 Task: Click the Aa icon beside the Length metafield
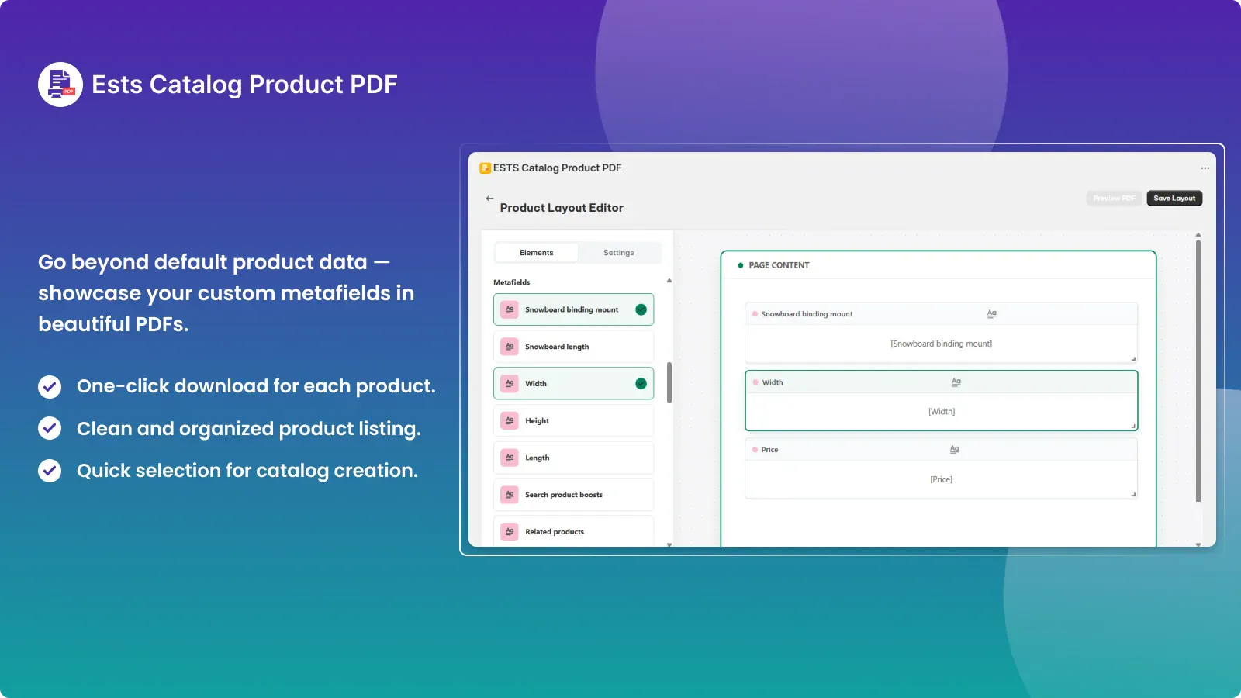[x=510, y=458]
